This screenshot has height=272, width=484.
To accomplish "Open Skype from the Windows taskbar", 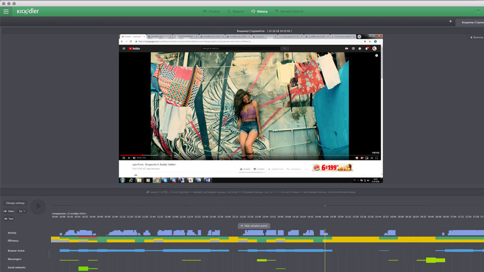I will [x=165, y=180].
